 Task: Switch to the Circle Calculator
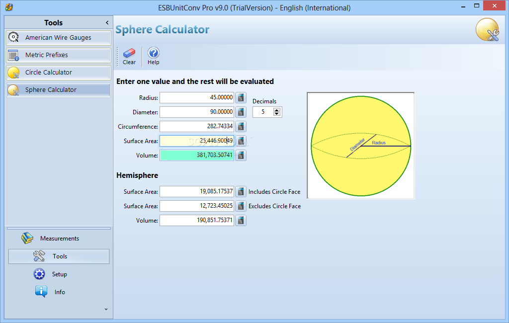click(x=59, y=73)
